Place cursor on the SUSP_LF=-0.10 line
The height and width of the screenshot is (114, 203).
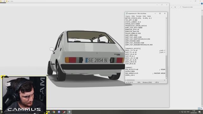(131, 53)
